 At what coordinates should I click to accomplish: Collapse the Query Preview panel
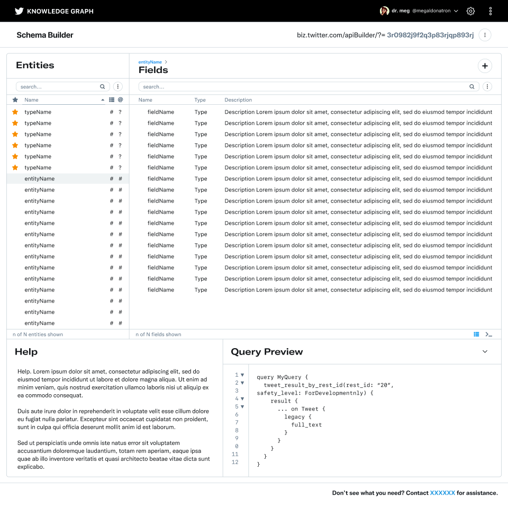pyautogui.click(x=485, y=351)
